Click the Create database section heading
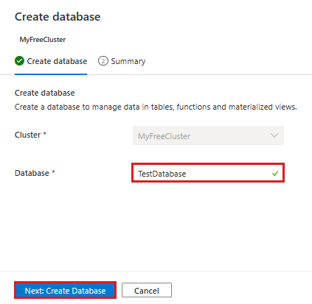The image size is (312, 304). pos(45,93)
